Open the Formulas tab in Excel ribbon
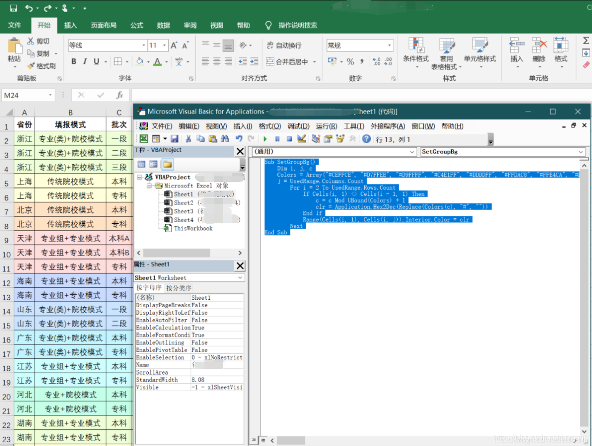Image resolution: width=592 pixels, height=446 pixels. tap(137, 25)
